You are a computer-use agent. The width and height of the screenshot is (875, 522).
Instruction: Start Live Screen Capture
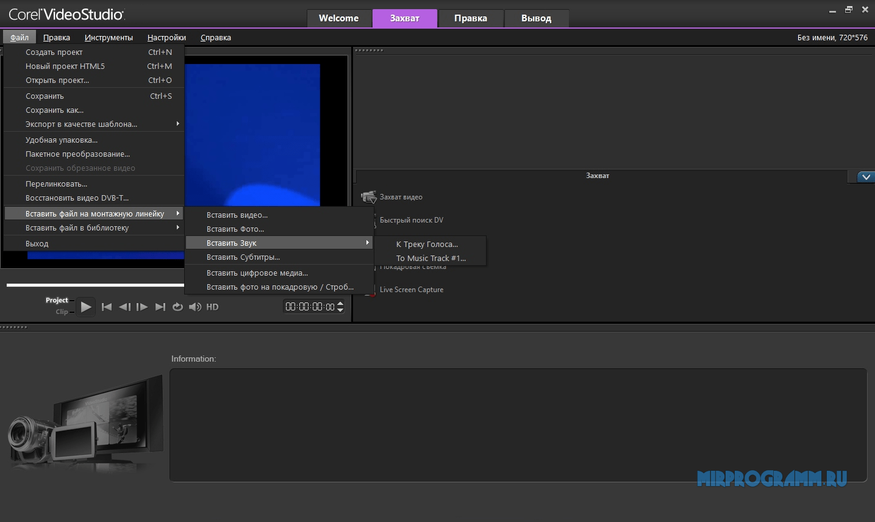411,290
